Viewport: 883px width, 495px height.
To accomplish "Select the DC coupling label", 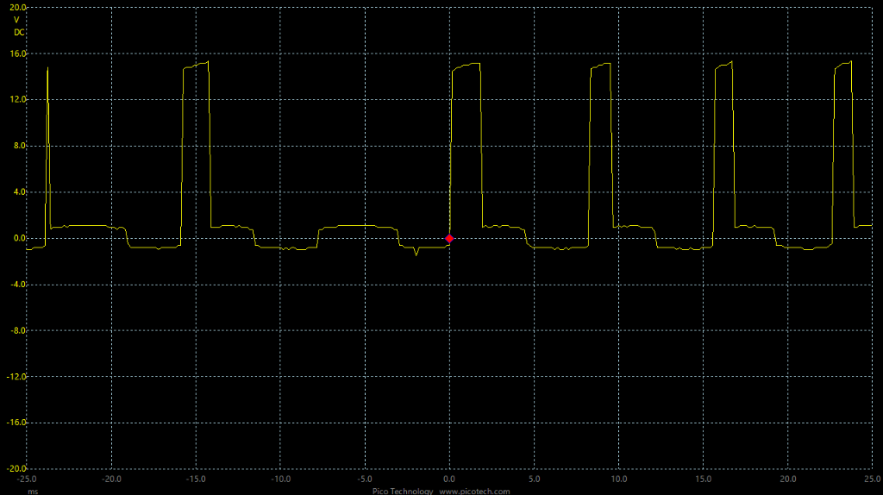I will [19, 32].
